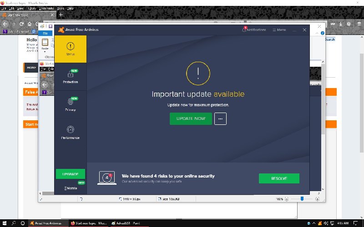The image size is (364, 227).
Task: Open the Status section in Avast sidebar
Action: point(71,49)
